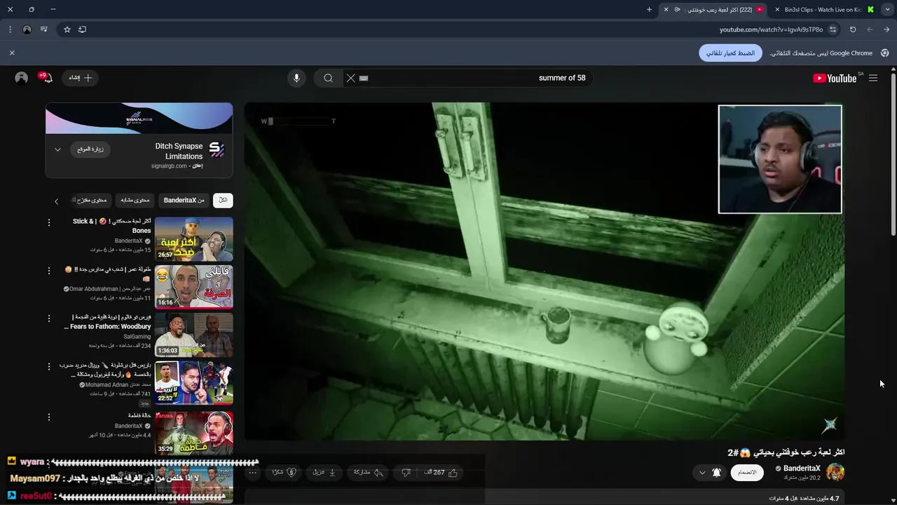Open options for 'خالة فاطمة' video
This screenshot has width=897, height=505.
coord(49,417)
